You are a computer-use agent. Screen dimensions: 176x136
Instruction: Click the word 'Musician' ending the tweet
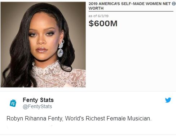point(138,118)
